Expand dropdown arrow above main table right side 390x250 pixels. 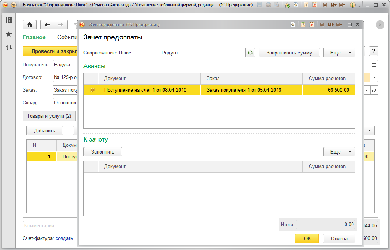[x=370, y=130]
